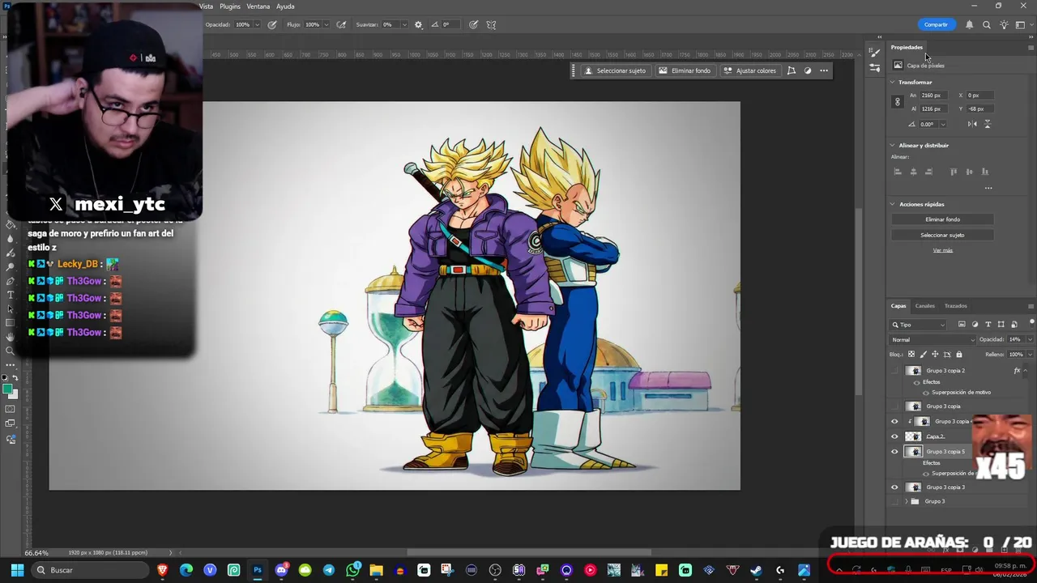The width and height of the screenshot is (1037, 583).
Task: Open brush settings panel icon in side strip
Action: tap(874, 53)
